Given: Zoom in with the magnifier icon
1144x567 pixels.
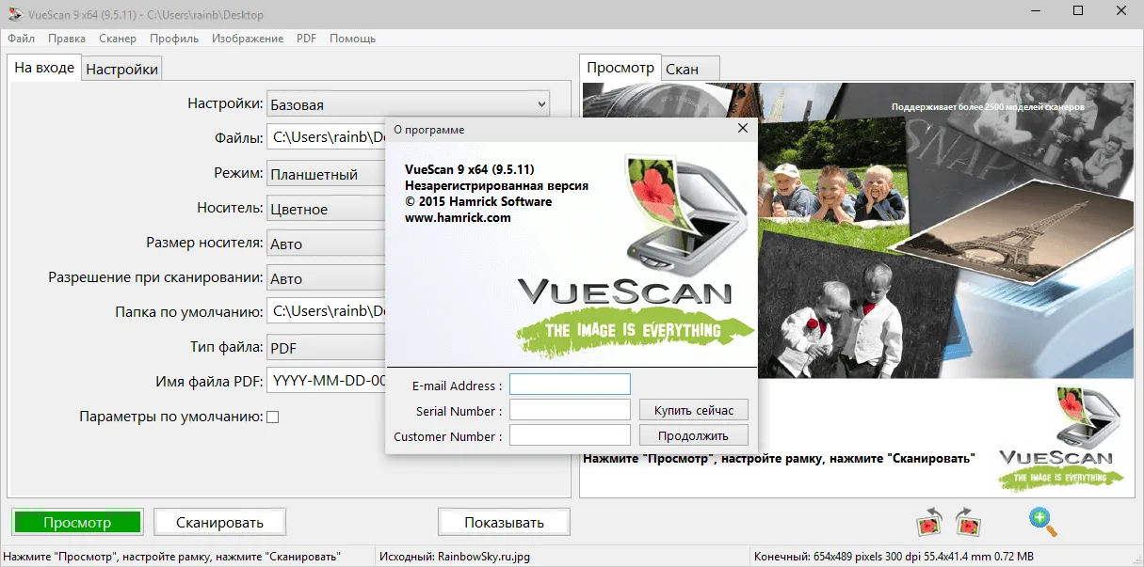Looking at the screenshot, I should [x=1042, y=521].
